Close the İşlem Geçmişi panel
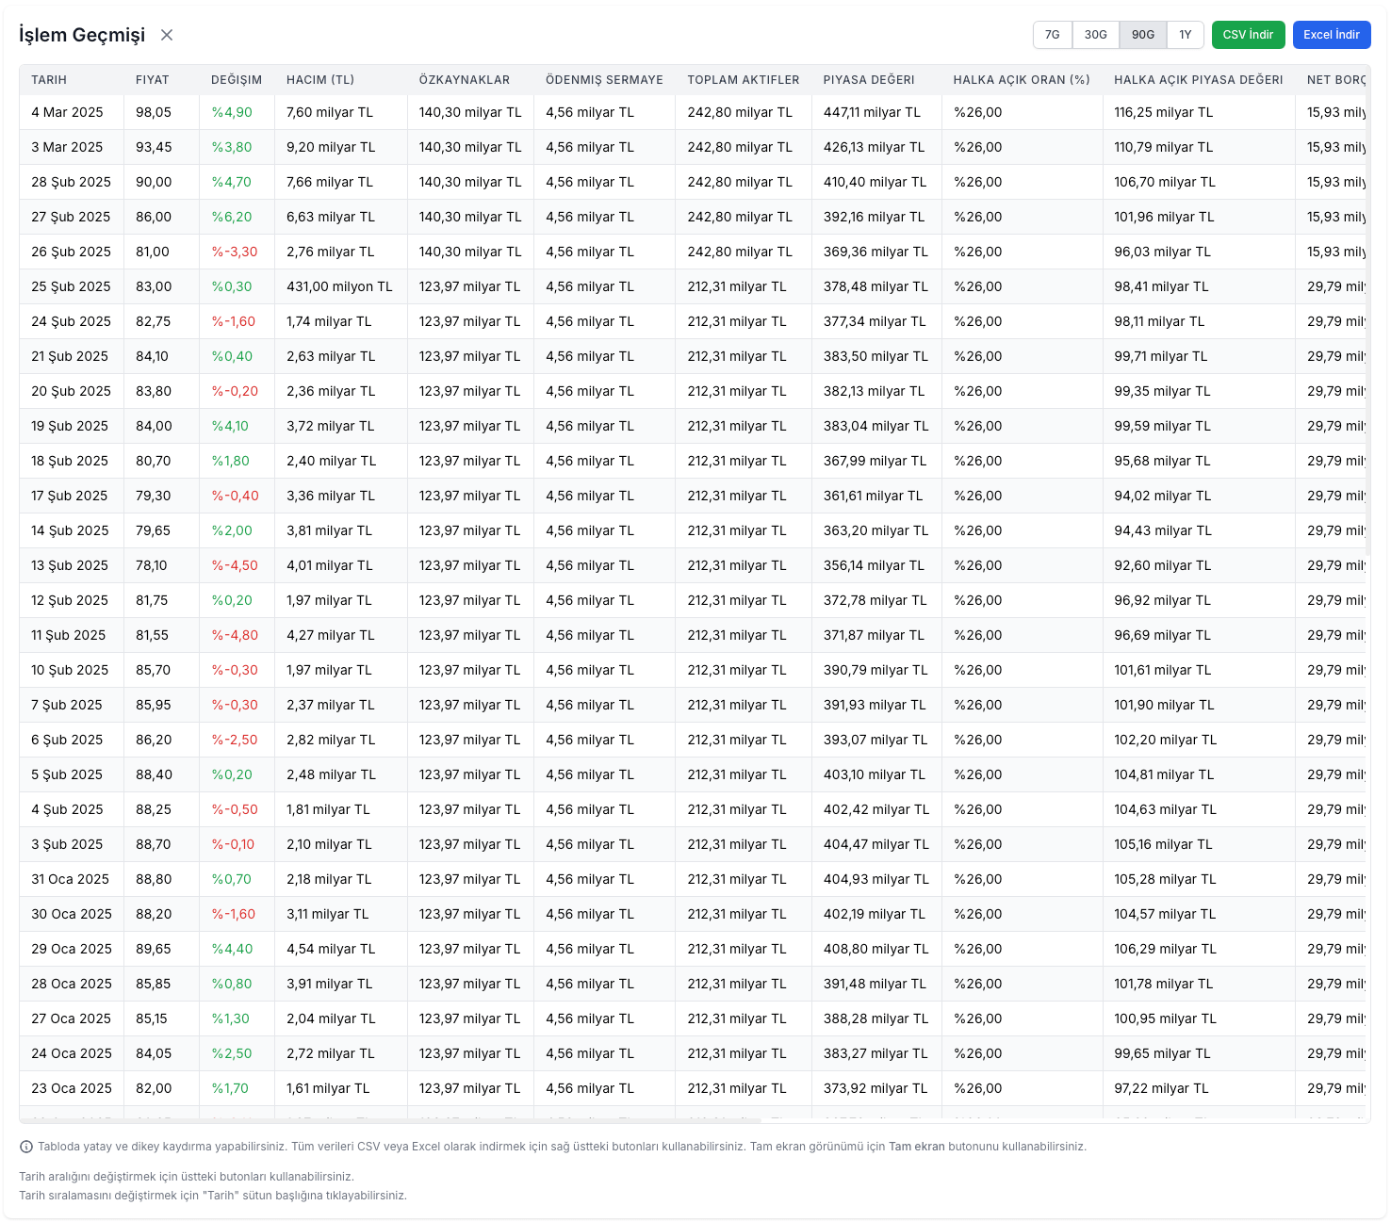 [x=167, y=35]
